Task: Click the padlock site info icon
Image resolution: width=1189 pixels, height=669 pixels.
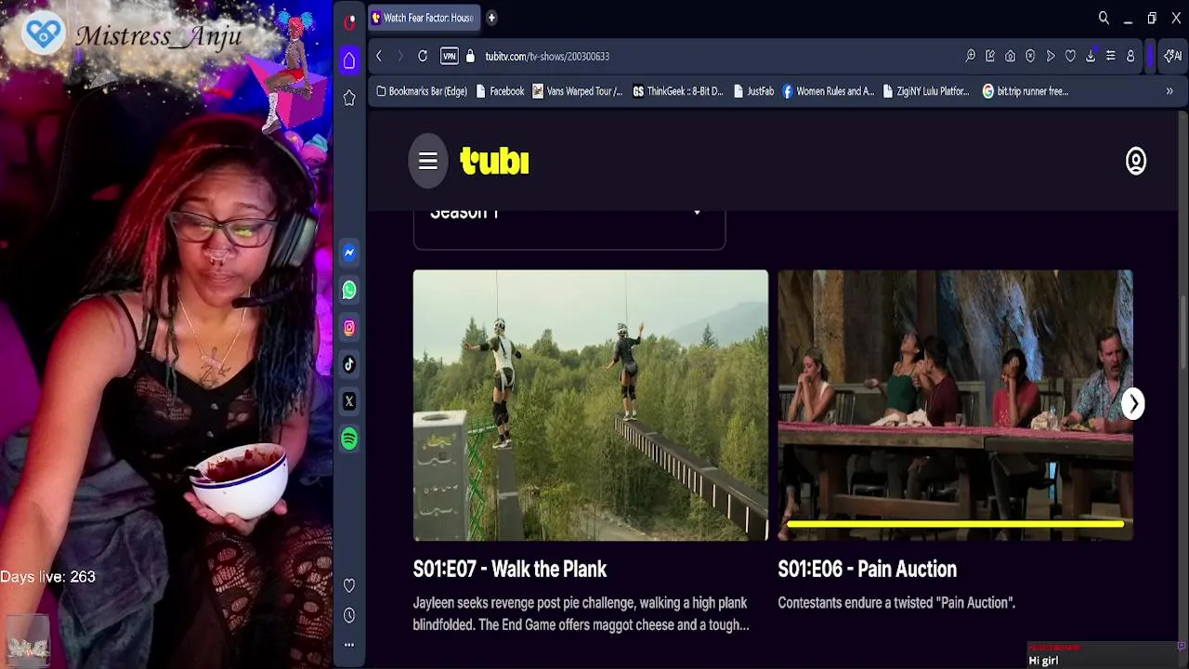Action: pos(470,56)
